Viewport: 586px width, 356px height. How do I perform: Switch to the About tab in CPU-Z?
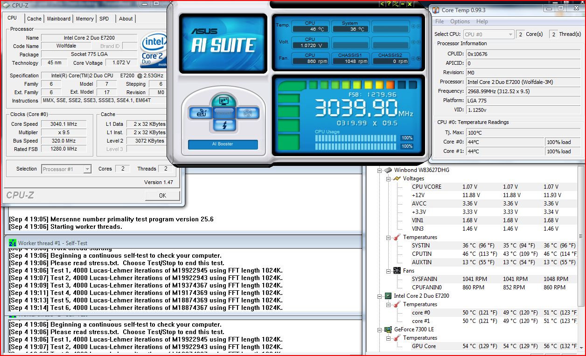(x=126, y=19)
